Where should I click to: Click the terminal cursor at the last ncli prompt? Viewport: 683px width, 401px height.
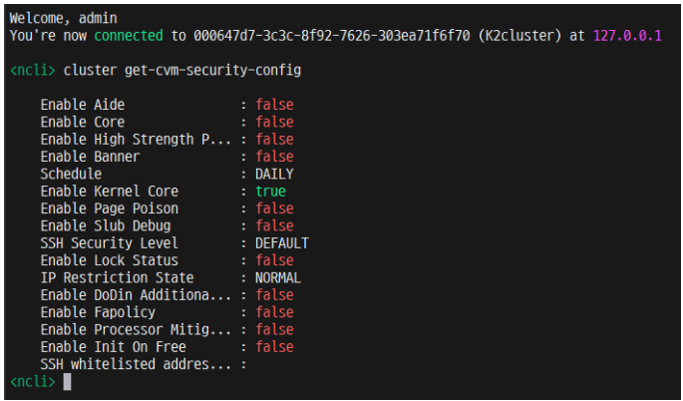click(67, 382)
